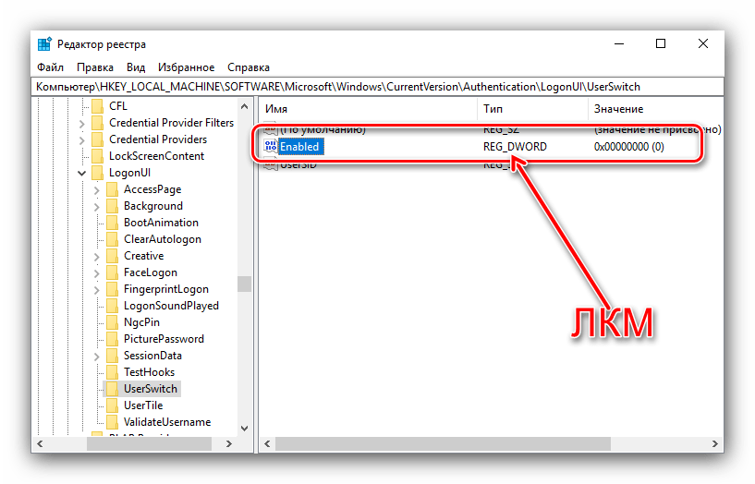This screenshot has height=484, width=755.
Task: Maximize the Registry Editor window
Action: [x=661, y=43]
